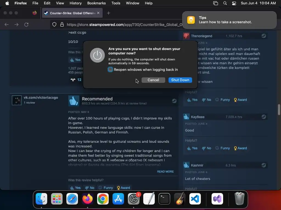This screenshot has height=210, width=281.
Task: Confirm with the Shut Down button
Action: click(180, 80)
